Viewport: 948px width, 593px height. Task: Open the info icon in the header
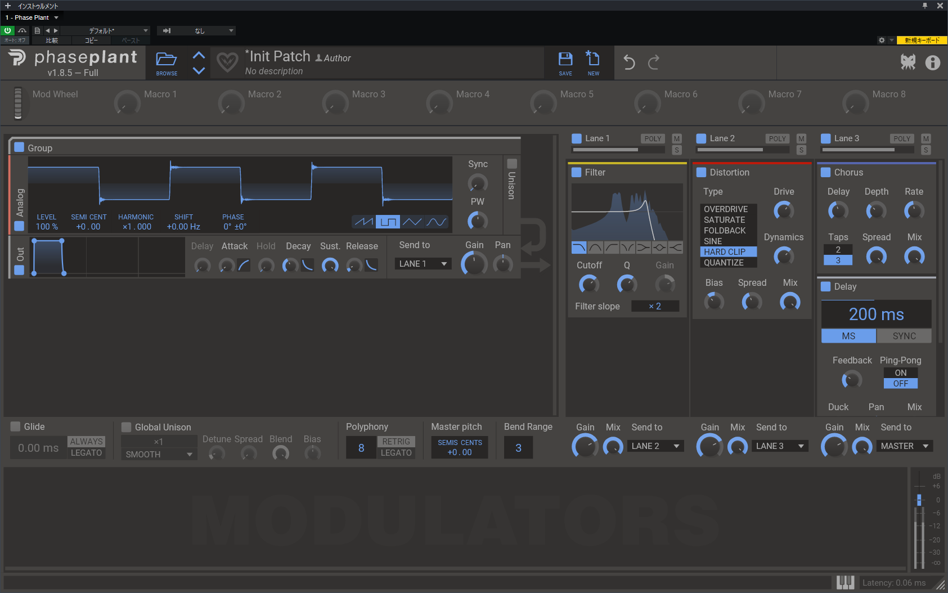933,62
